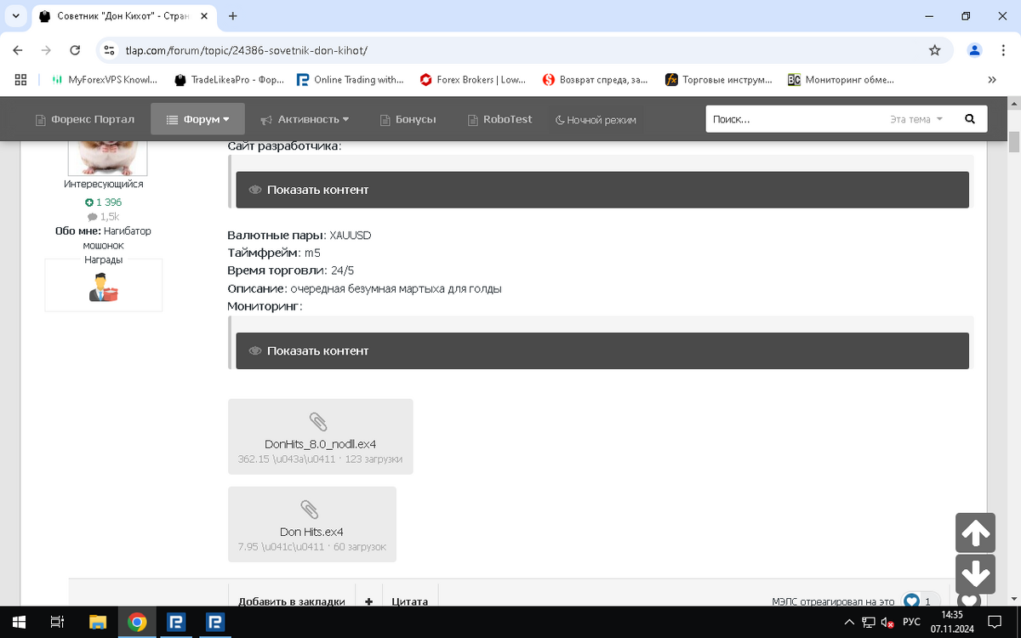
Task: Open the apps grid in bookmarks bar
Action: tap(21, 80)
